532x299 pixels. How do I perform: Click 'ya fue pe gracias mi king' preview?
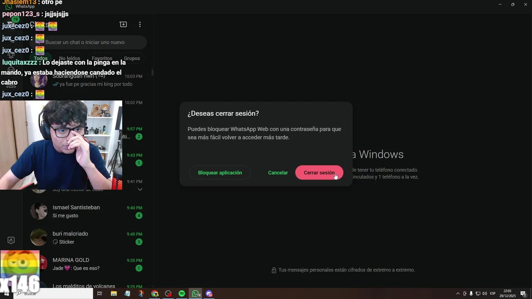[x=92, y=84]
